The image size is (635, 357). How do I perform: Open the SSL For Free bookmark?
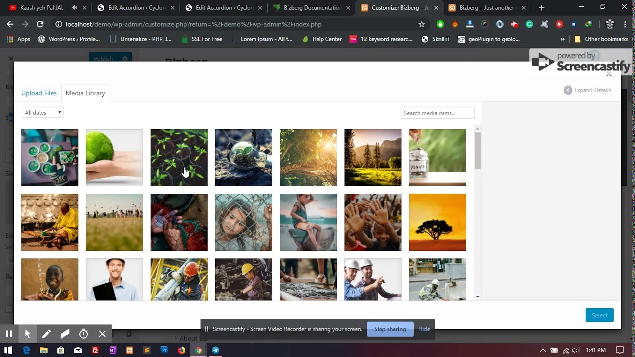[201, 39]
